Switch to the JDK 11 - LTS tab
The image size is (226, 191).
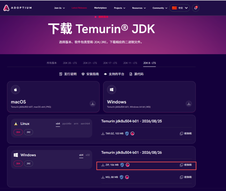pos(130,63)
